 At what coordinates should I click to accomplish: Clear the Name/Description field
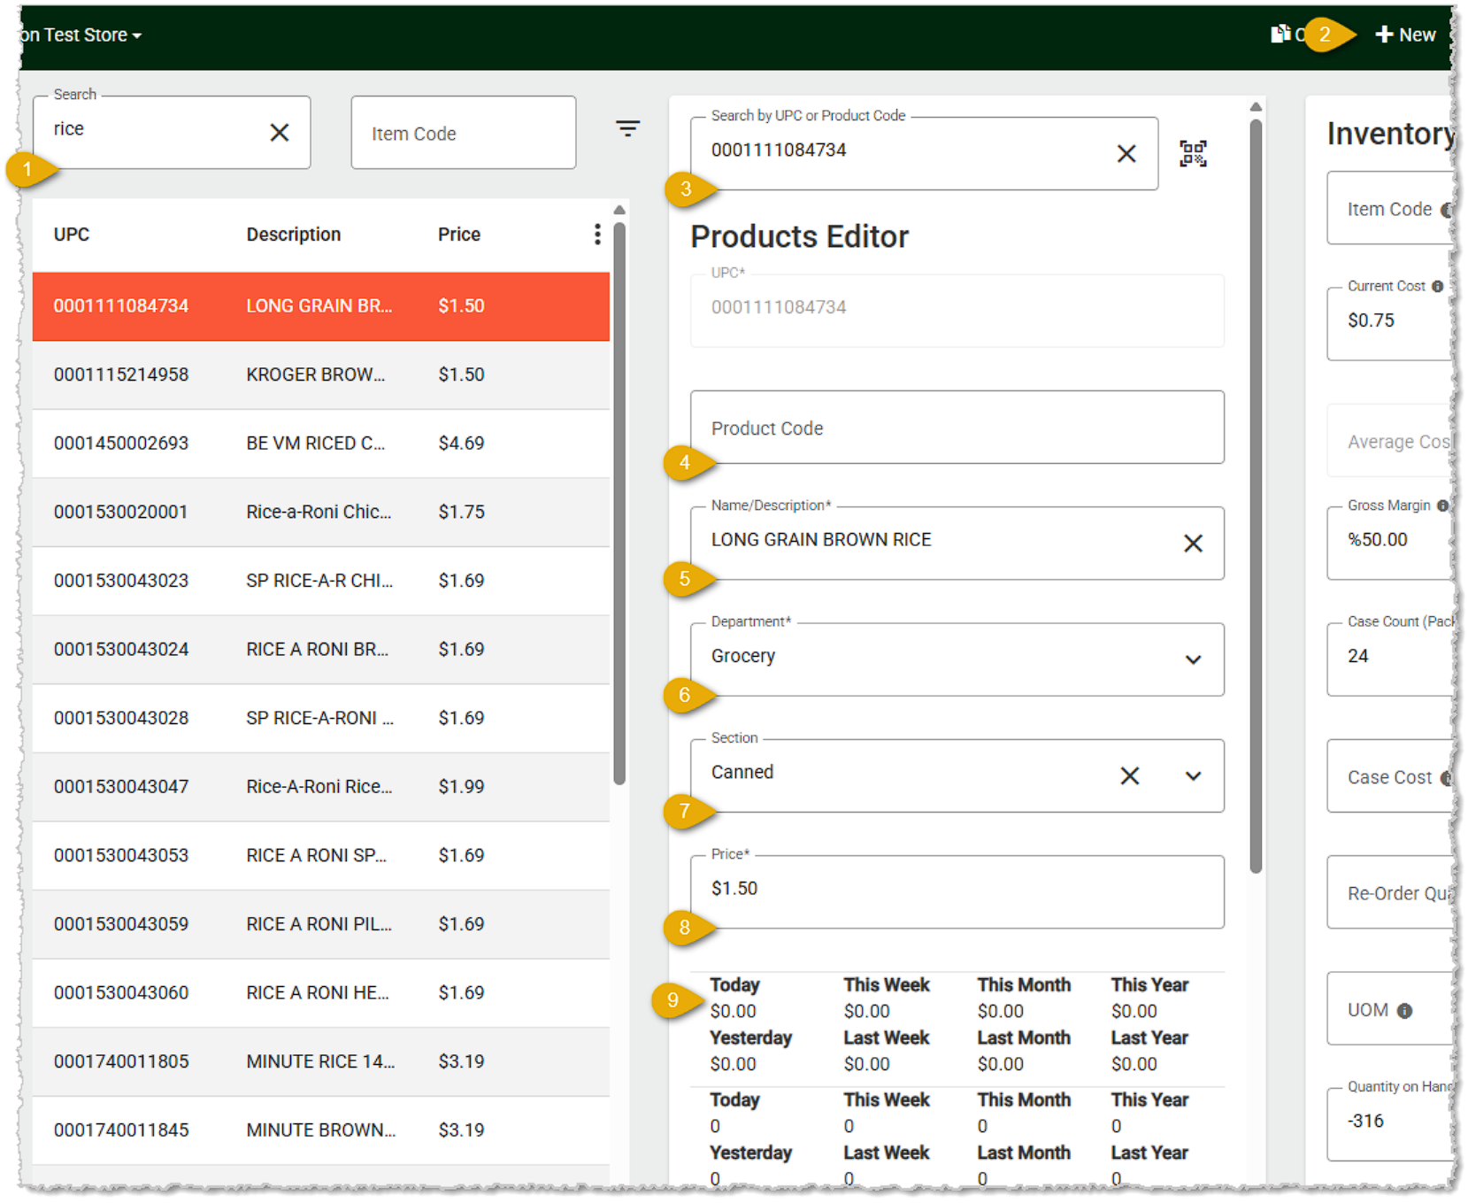[x=1193, y=544]
